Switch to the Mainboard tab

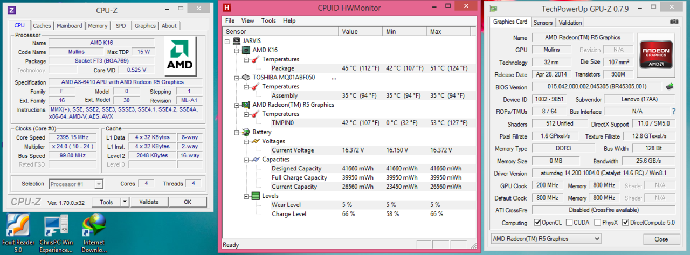70,26
